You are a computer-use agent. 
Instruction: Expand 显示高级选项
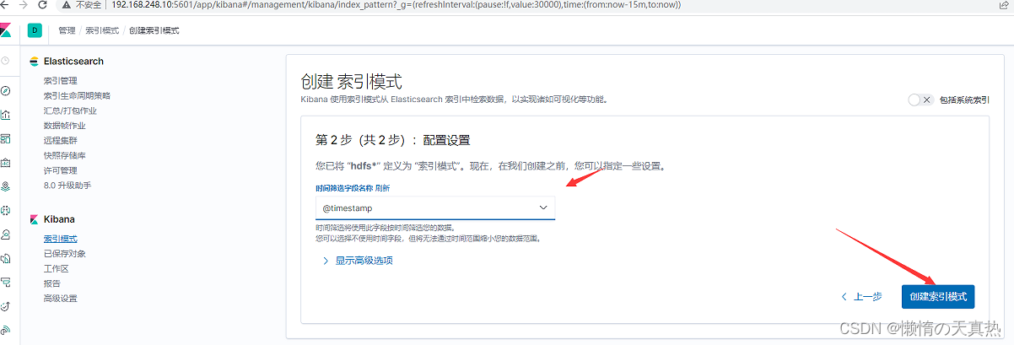tap(358, 261)
